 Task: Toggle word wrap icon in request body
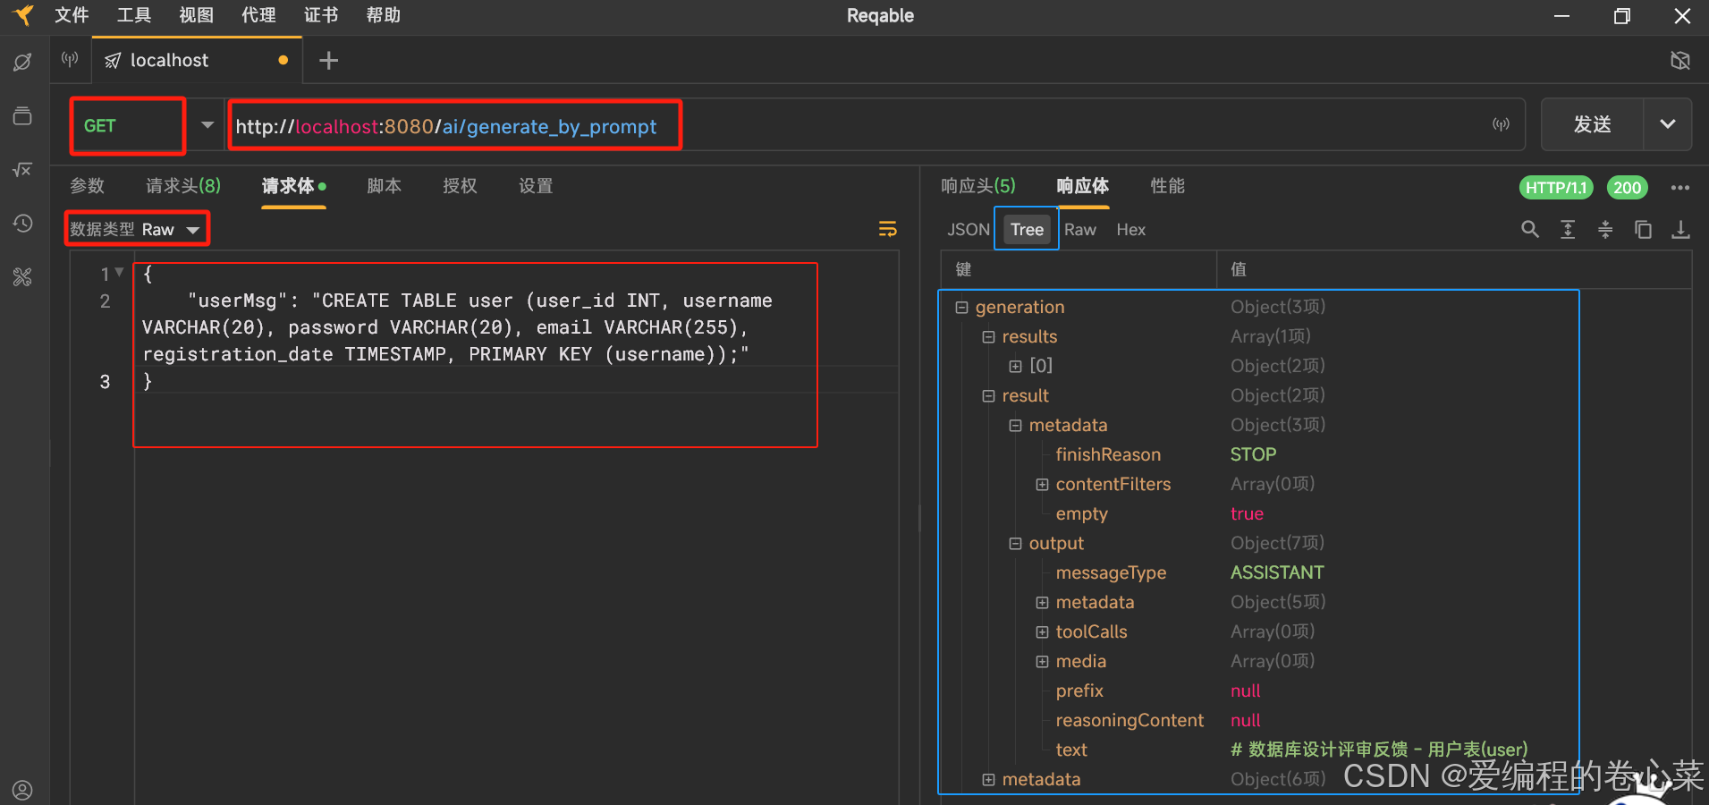[x=887, y=230]
